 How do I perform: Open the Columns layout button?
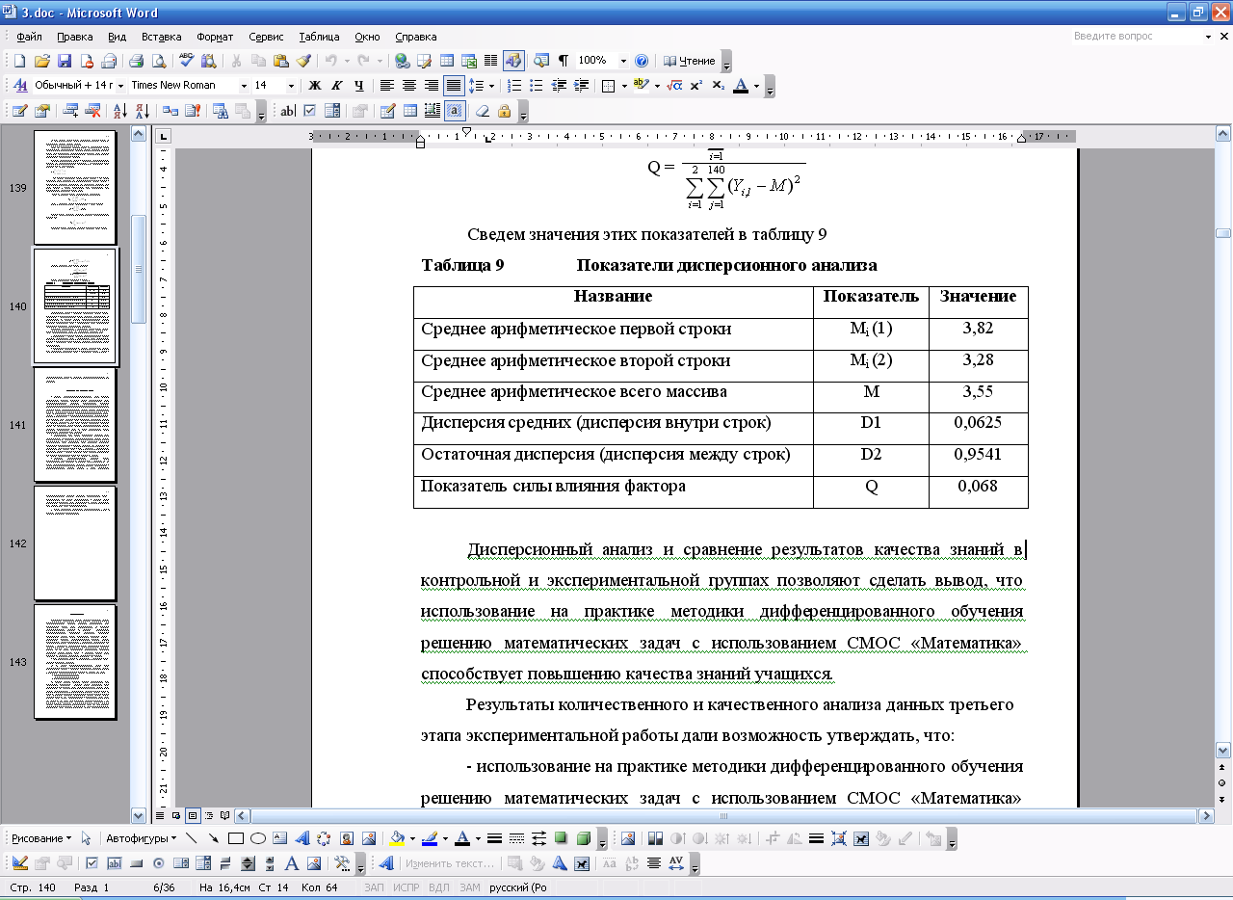pyautogui.click(x=490, y=60)
